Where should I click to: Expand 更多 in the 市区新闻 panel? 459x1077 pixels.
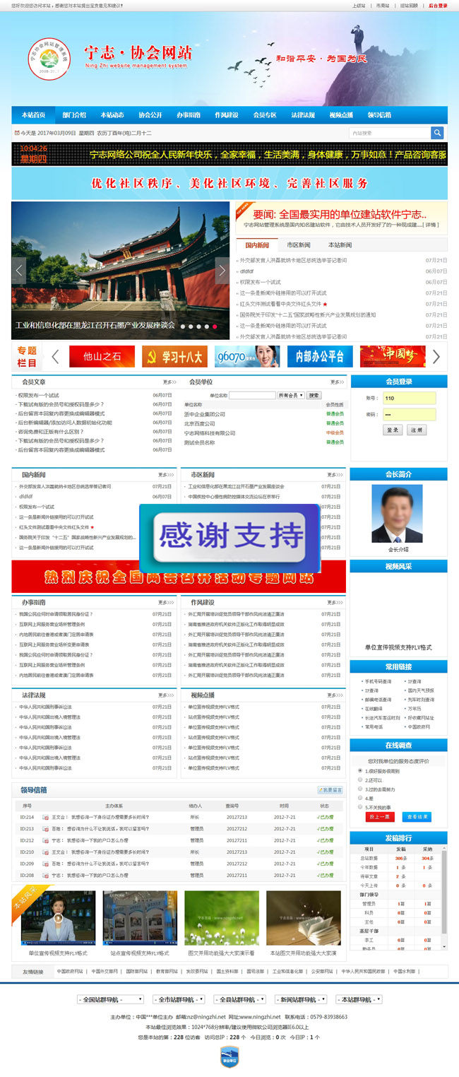pos(335,475)
